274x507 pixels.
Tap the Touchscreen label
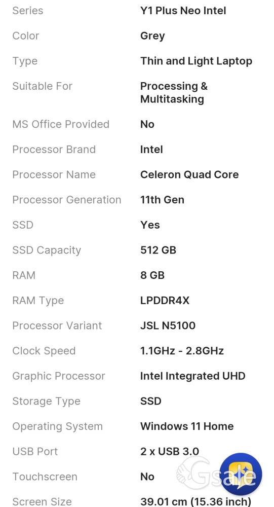tap(45, 477)
